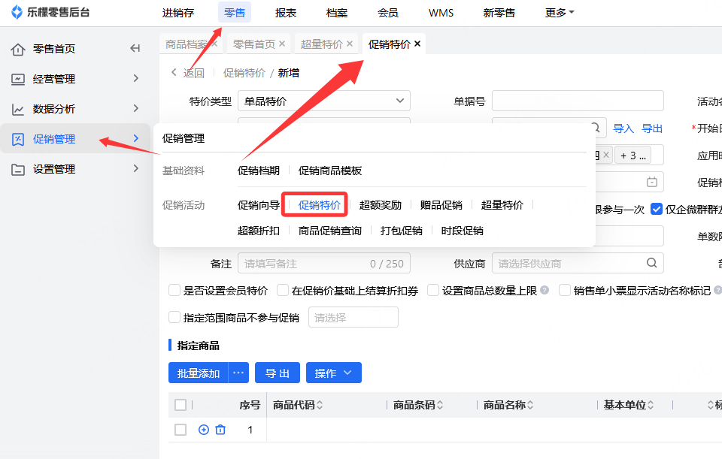
Task: Sort by 商品名称 column arrows
Action: coord(530,405)
